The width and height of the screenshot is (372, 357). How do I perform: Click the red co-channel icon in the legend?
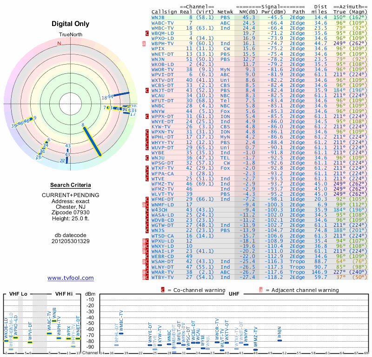(163, 290)
